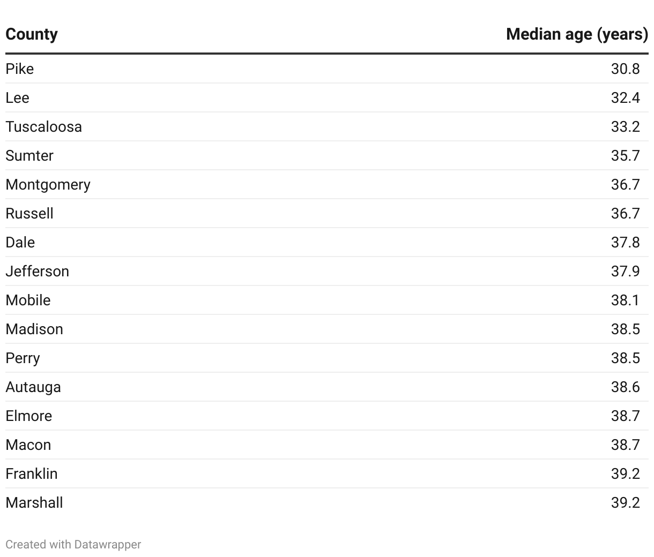Click the Russell county cell
Image resolution: width=654 pixels, height=557 pixels.
[29, 214]
